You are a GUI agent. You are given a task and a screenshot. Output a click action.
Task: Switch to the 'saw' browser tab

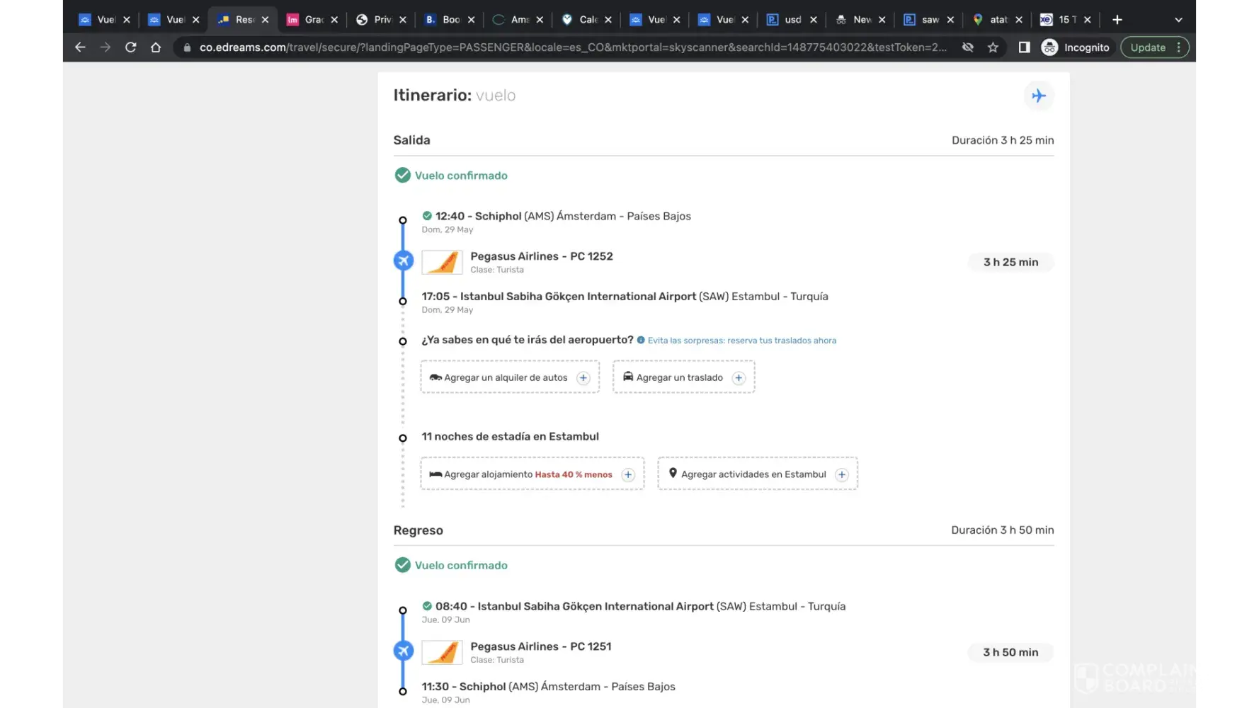click(923, 20)
